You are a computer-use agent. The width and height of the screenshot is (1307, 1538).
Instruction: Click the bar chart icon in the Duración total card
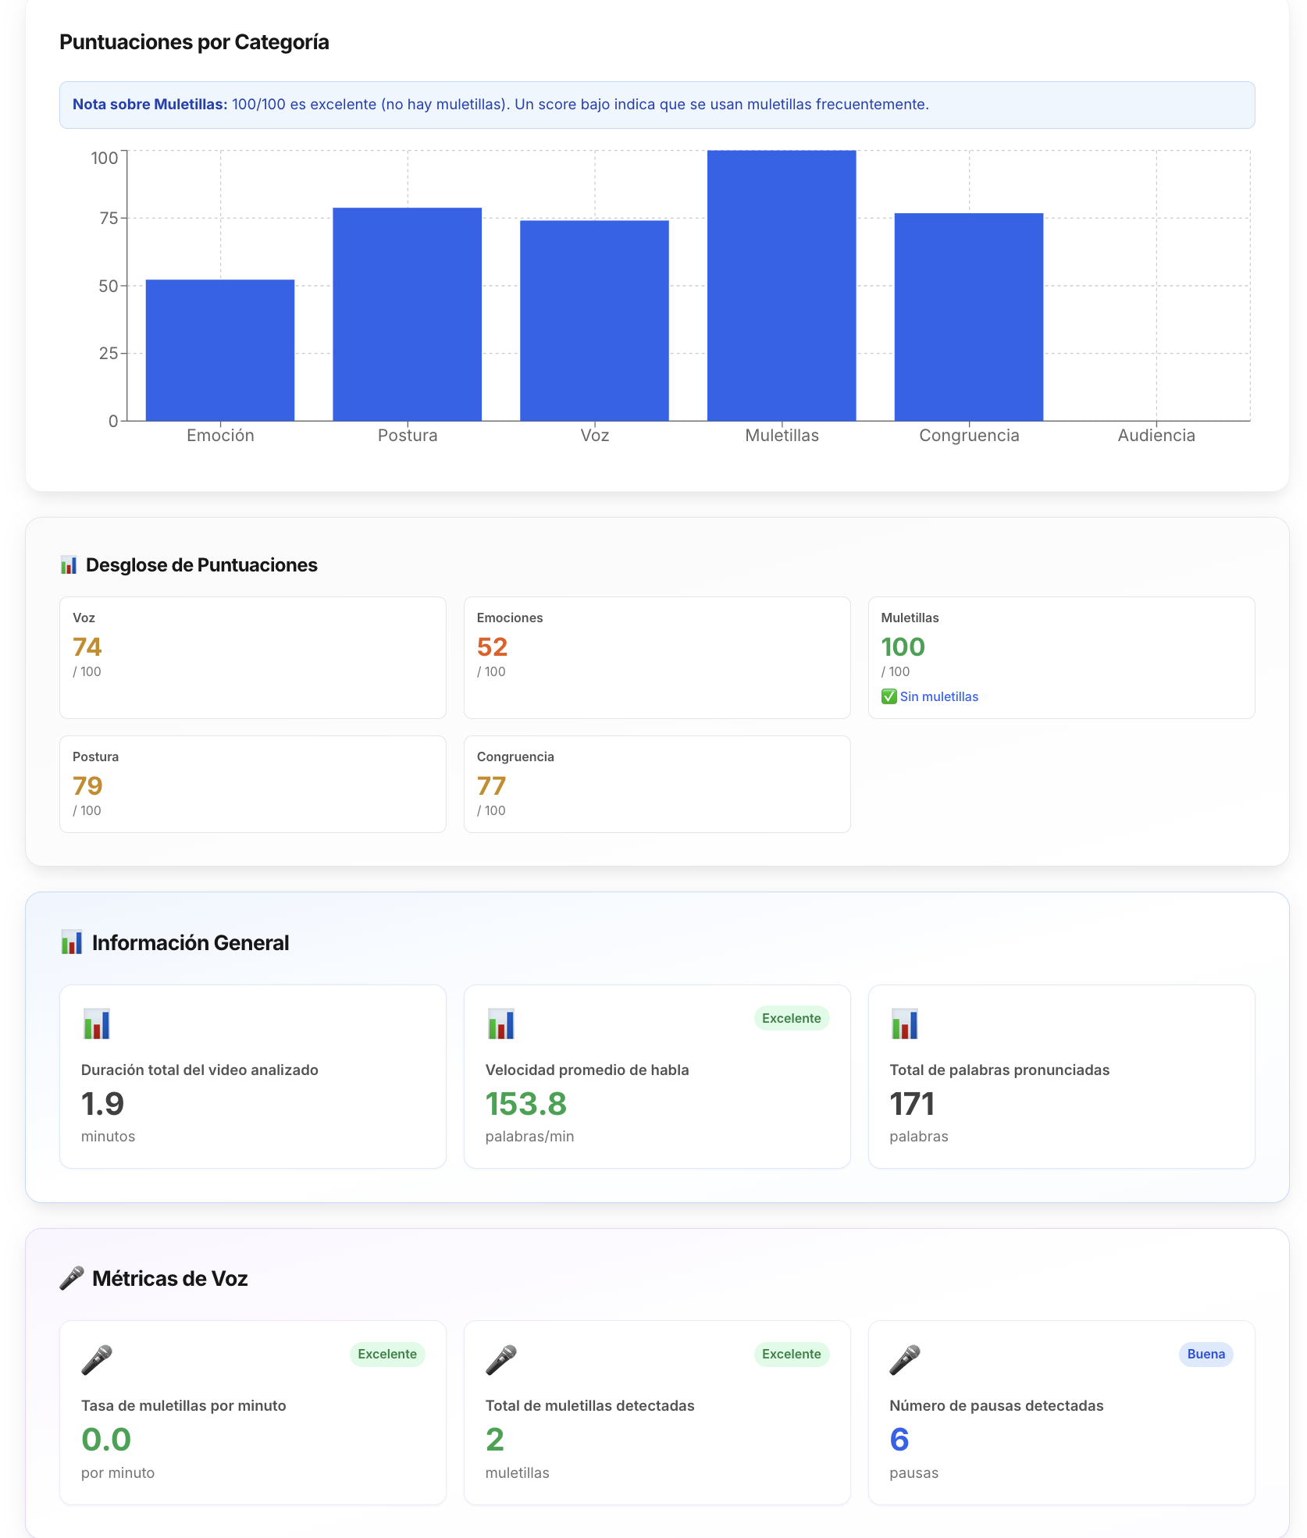[97, 1024]
